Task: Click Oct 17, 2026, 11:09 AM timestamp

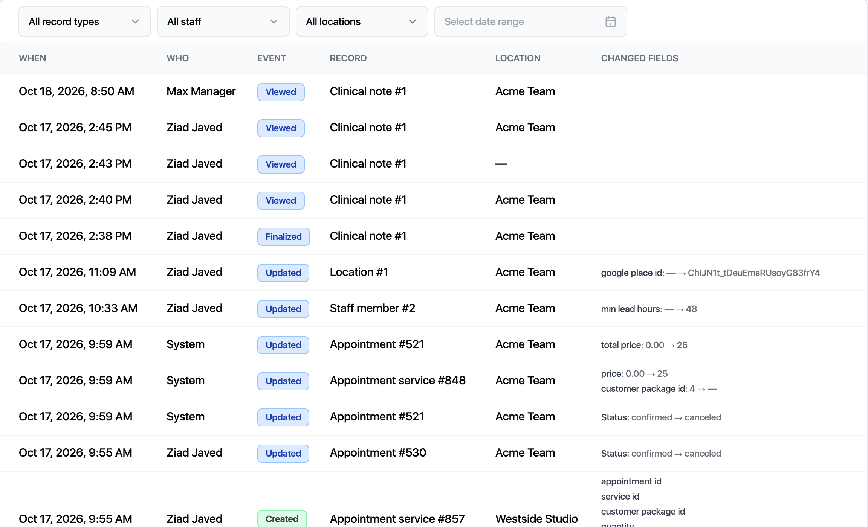Action: 77,272
